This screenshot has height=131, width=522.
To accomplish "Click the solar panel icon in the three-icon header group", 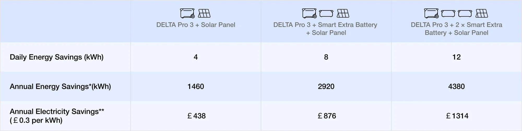I will (343, 13).
